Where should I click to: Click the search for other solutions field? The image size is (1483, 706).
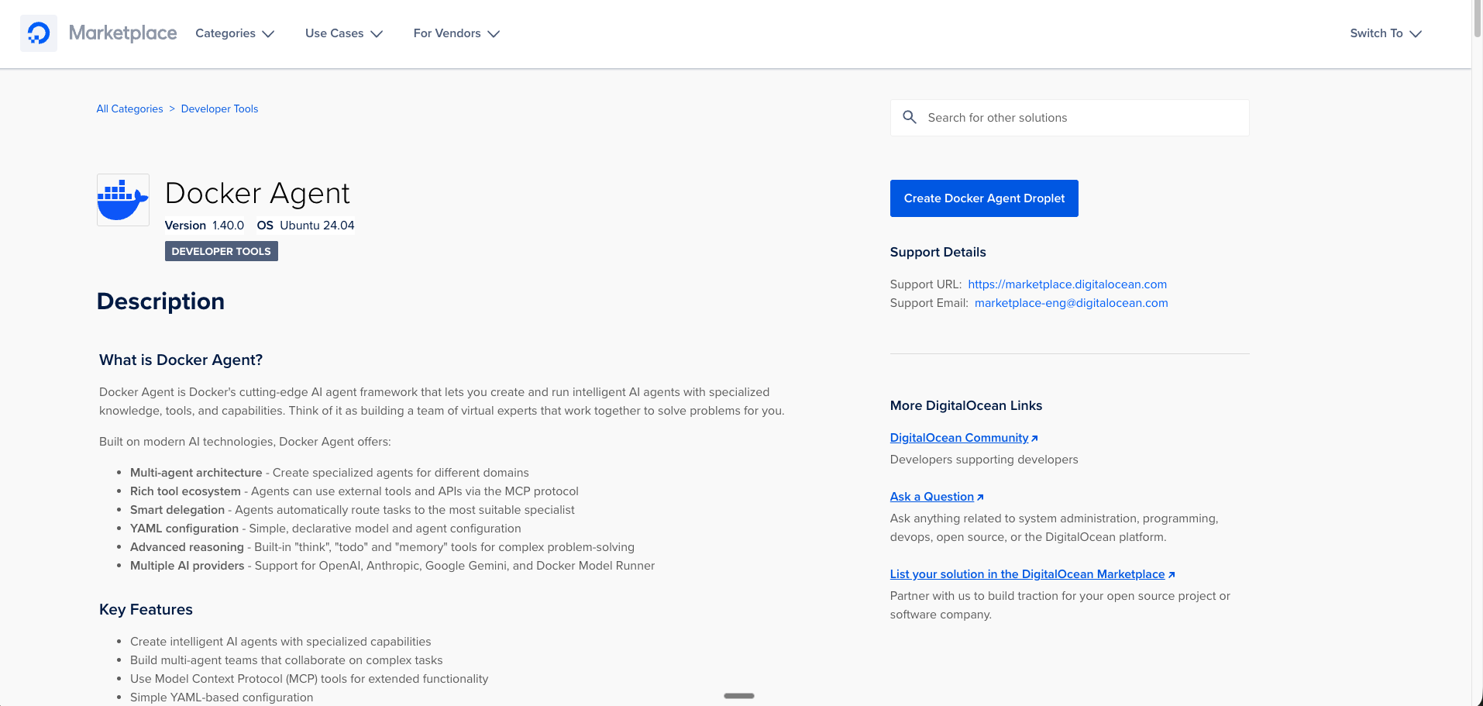point(1069,117)
